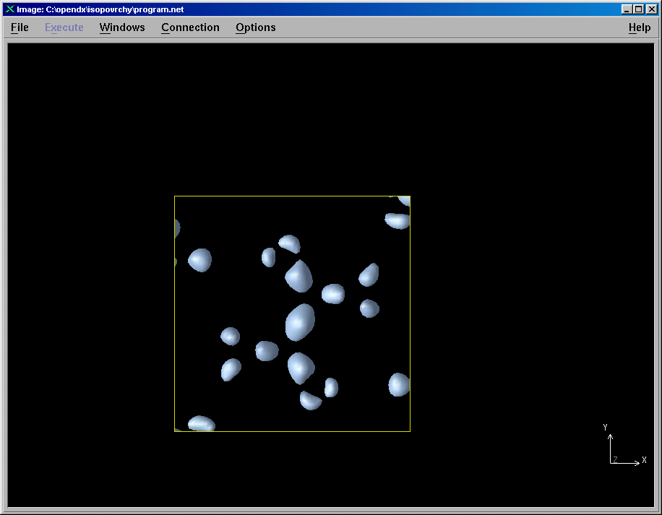Open the Options menu

(255, 27)
